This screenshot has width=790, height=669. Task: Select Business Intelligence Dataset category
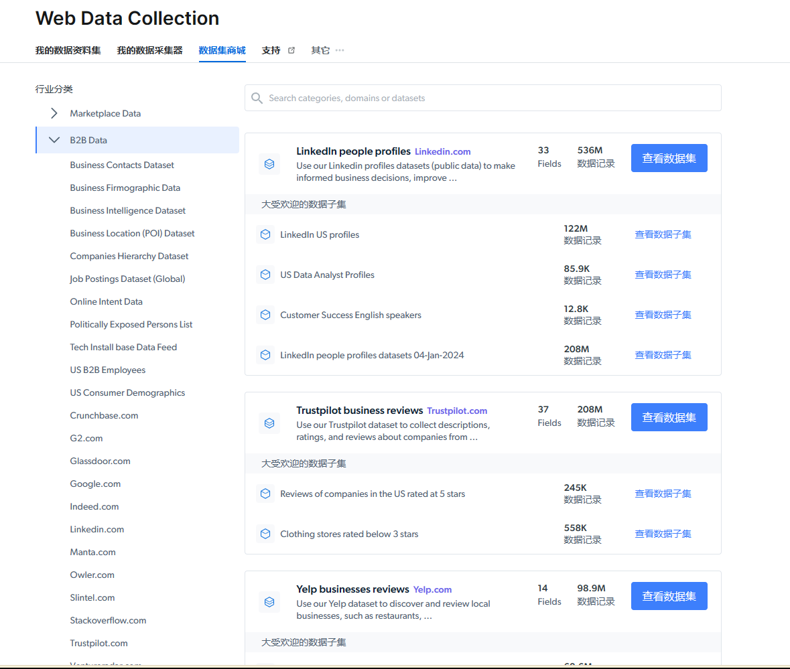127,210
